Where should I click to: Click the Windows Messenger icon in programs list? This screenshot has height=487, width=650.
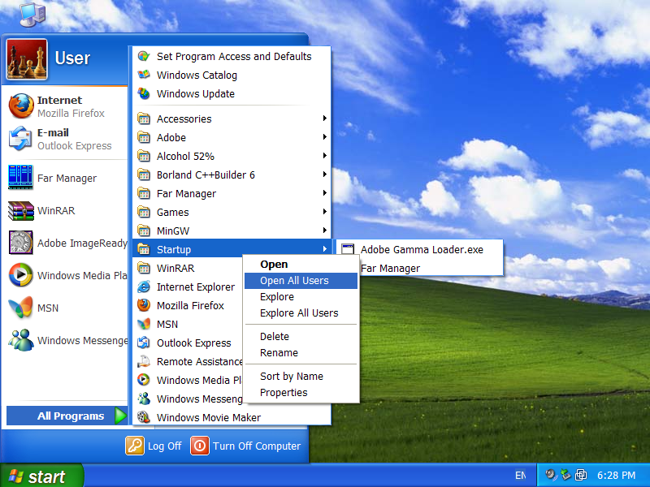coord(144,399)
